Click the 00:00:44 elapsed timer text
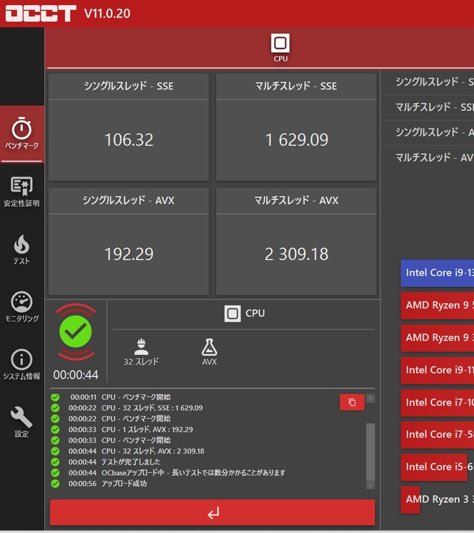 coord(76,375)
